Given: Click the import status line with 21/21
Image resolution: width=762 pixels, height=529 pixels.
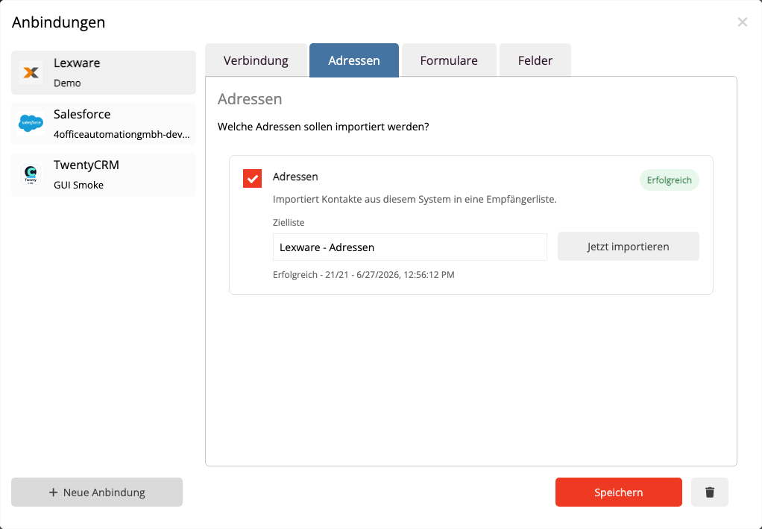Looking at the screenshot, I should coord(364,274).
